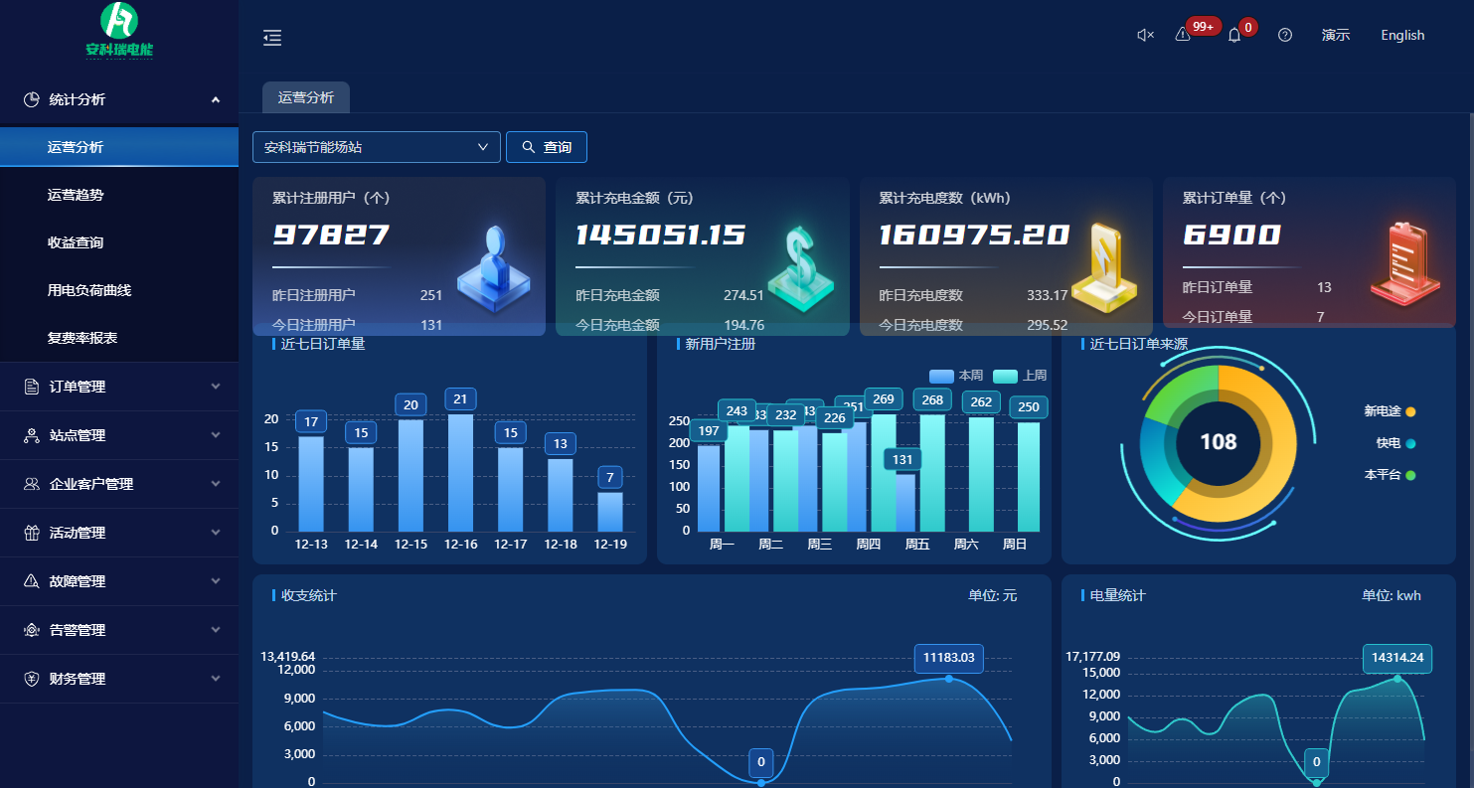
Task: Expand the 告警管理 menu chevron
Action: click(x=216, y=630)
